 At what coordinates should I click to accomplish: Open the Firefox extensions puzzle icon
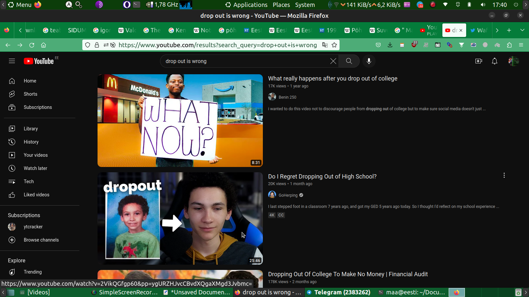(509, 45)
